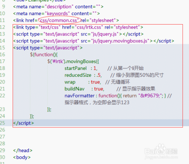
Task: Click the buildNav option name
Action: tap(74, 89)
